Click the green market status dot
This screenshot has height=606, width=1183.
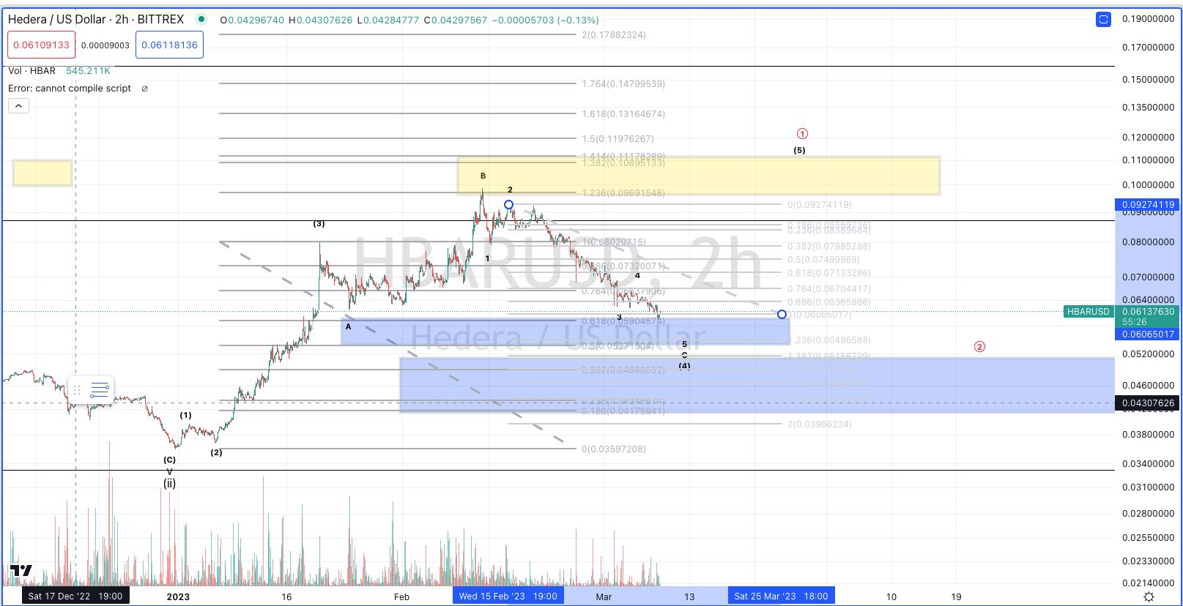point(202,20)
